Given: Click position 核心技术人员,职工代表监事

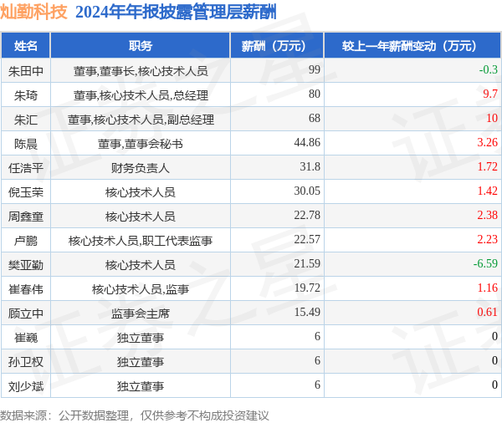Looking at the screenshot, I should pyautogui.click(x=141, y=241).
